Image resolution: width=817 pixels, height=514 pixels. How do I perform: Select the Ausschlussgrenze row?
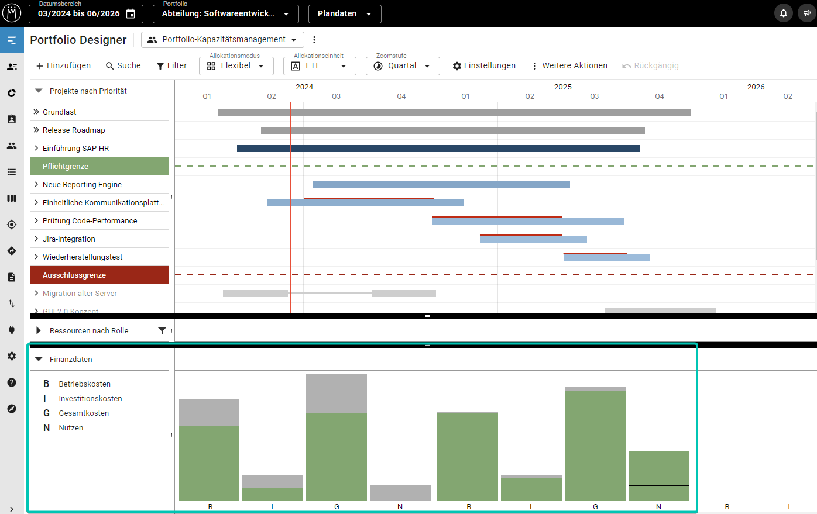coord(99,275)
